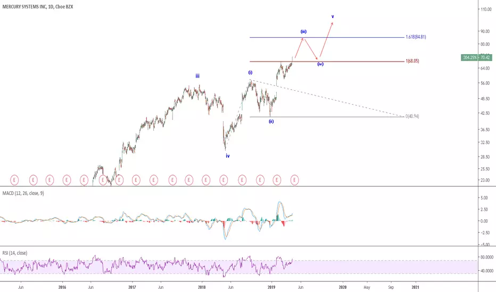Click the 80.0000 RSI scale label

click(487, 257)
